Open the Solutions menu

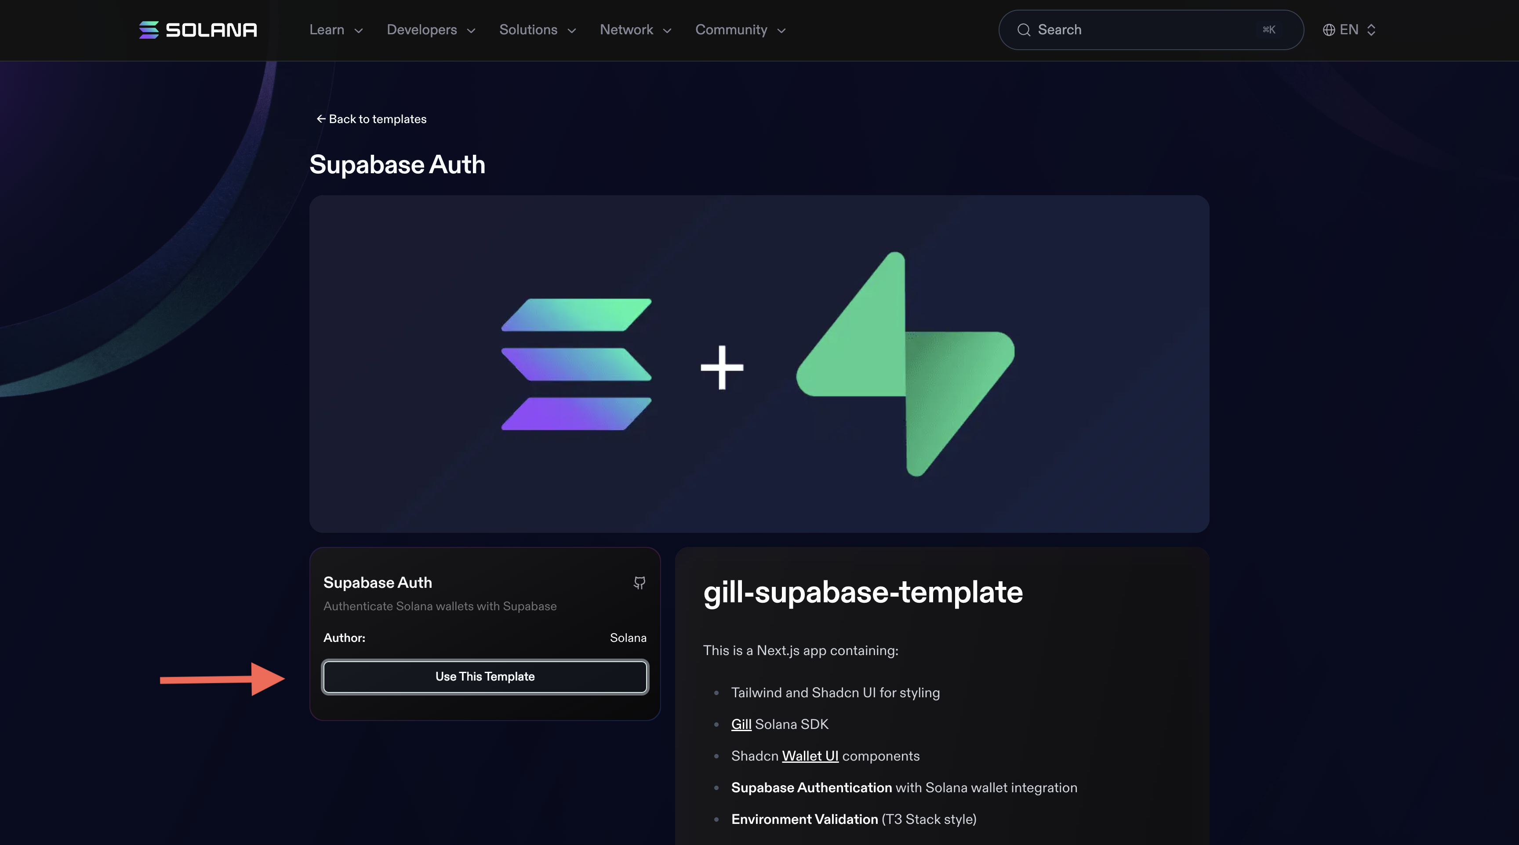(537, 29)
